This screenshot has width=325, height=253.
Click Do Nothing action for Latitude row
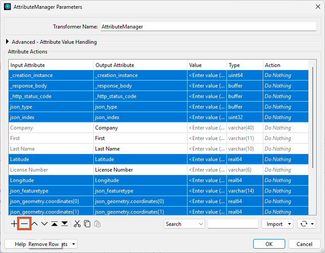286,159
